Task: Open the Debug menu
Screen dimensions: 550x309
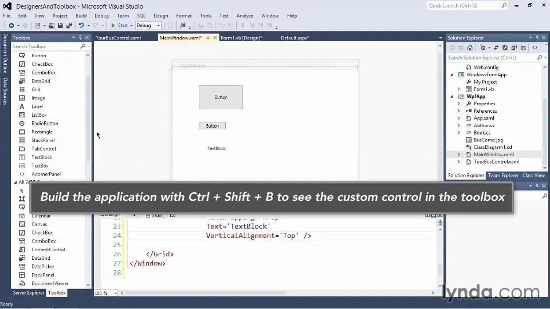Action: tap(101, 16)
